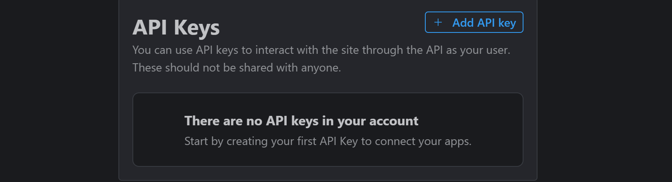Select the API Keys heading

point(176,28)
